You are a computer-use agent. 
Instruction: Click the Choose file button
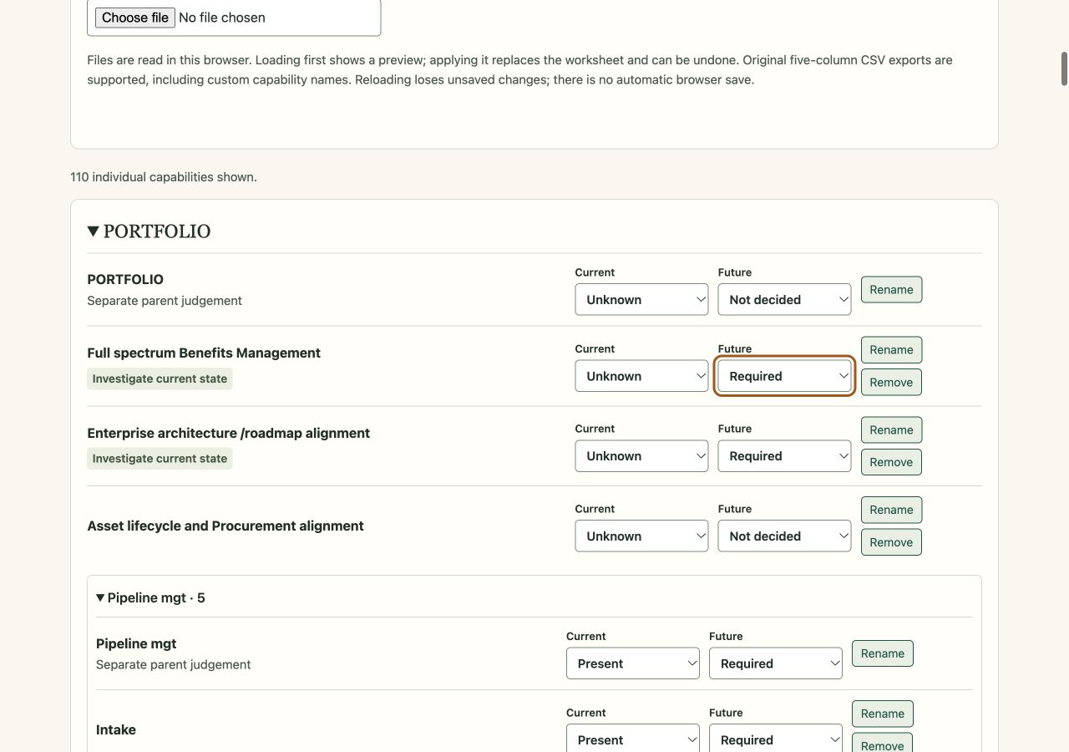point(135,18)
